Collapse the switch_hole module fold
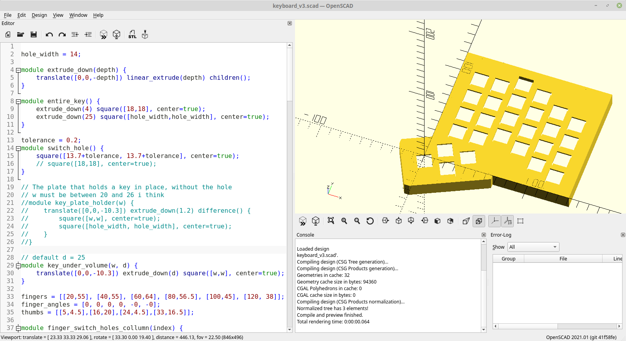The image size is (626, 341). pos(18,148)
